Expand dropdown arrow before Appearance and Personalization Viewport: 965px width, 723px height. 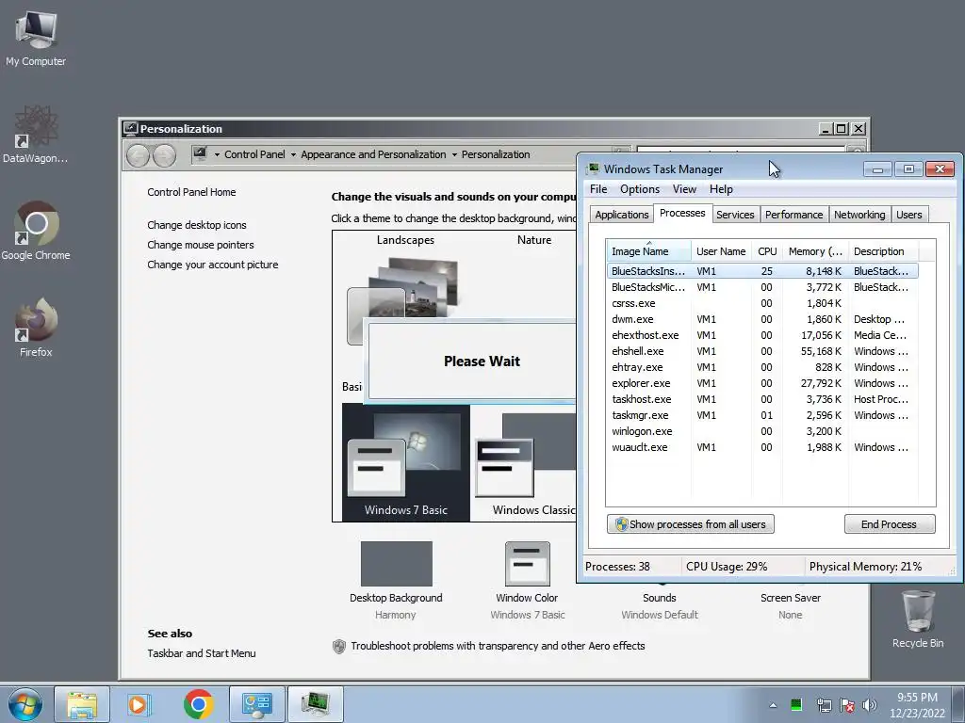click(294, 155)
